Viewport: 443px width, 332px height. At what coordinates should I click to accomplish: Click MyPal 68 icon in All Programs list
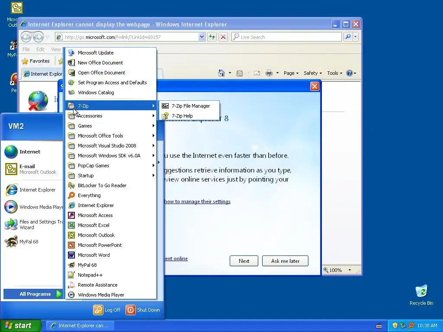[x=71, y=265]
